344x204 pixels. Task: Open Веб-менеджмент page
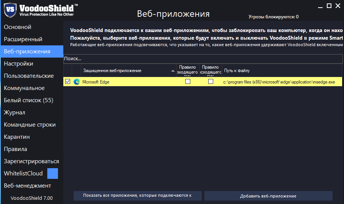pyautogui.click(x=27, y=186)
